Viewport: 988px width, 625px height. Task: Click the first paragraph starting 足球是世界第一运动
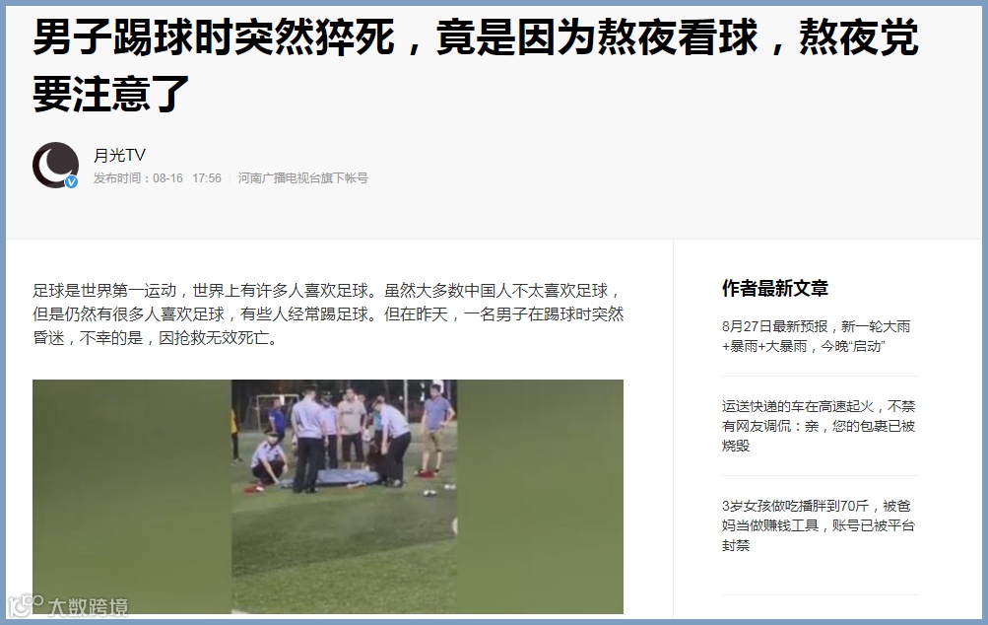pos(328,314)
